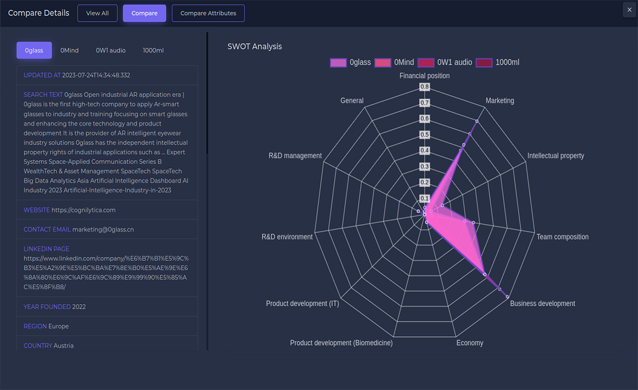Click the Compare button
This screenshot has height=390, width=638.
click(x=144, y=13)
